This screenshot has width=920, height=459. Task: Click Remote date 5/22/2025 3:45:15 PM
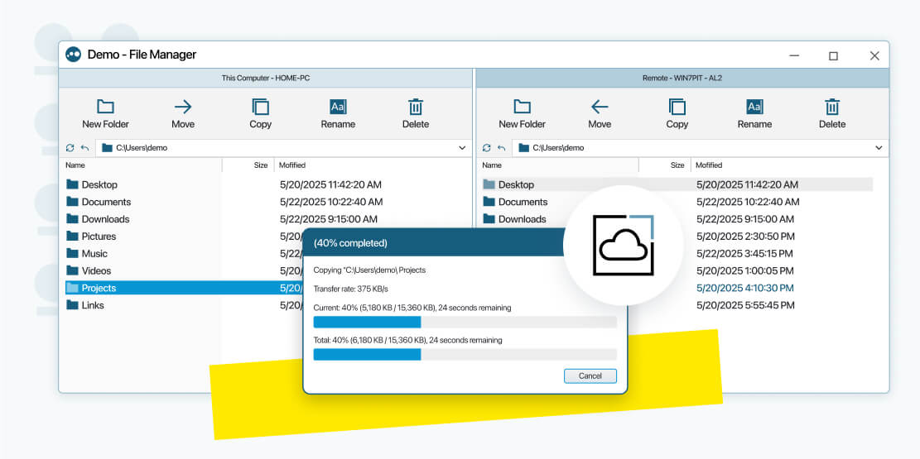tap(744, 253)
